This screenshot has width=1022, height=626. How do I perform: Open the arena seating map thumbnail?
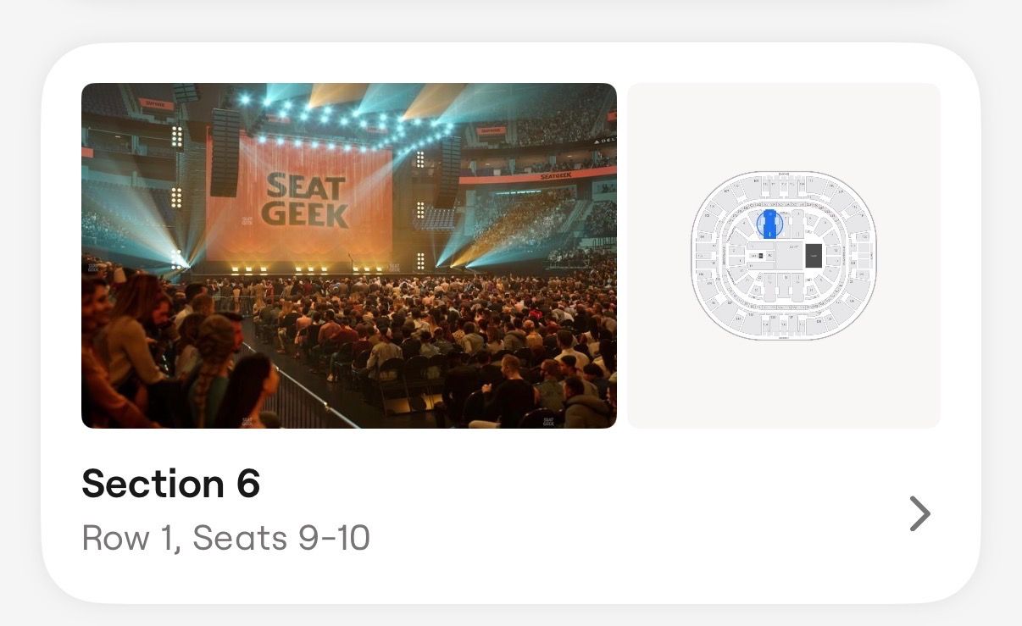[784, 255]
